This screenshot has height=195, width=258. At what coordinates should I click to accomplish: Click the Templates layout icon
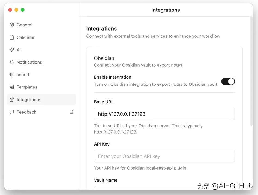[x=12, y=87]
